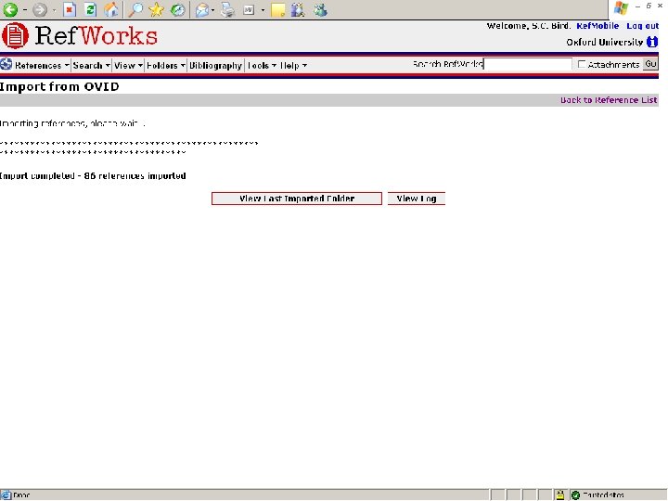Open the browser Home page icon
The height and width of the screenshot is (501, 668).
click(x=111, y=9)
